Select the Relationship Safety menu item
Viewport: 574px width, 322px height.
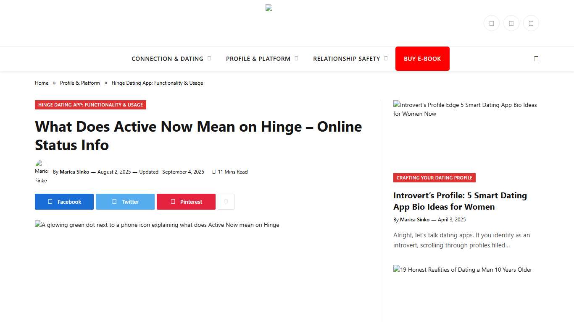(x=347, y=59)
